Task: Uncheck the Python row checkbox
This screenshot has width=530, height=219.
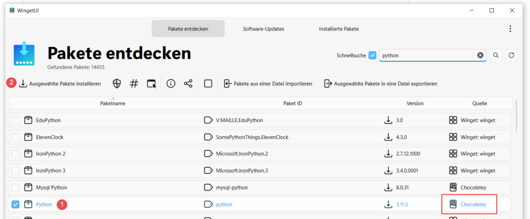Action: click(16, 204)
